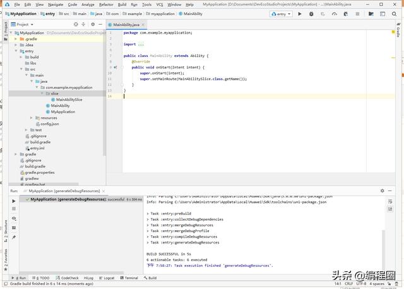The height and width of the screenshot is (289, 404).
Task: Click the Debug bug icon in toolbar
Action: coord(311,14)
